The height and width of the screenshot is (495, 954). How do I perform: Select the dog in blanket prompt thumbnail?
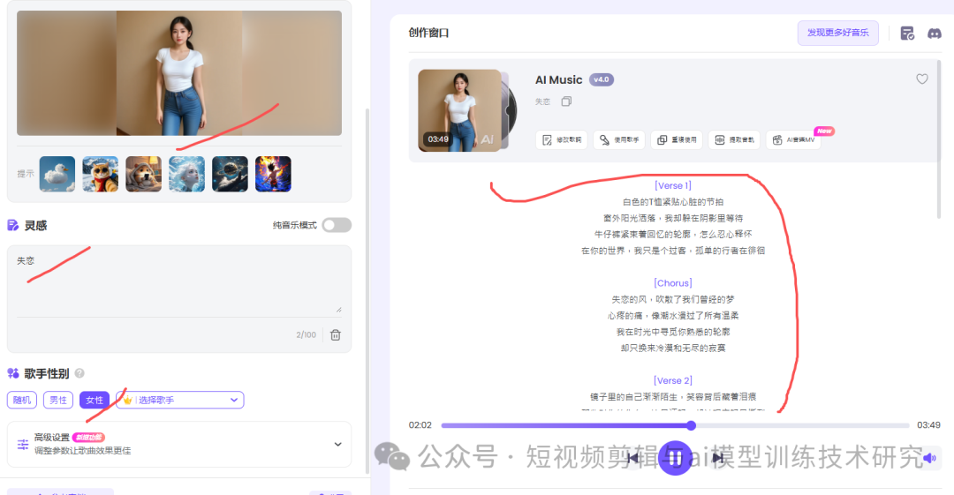(x=144, y=174)
